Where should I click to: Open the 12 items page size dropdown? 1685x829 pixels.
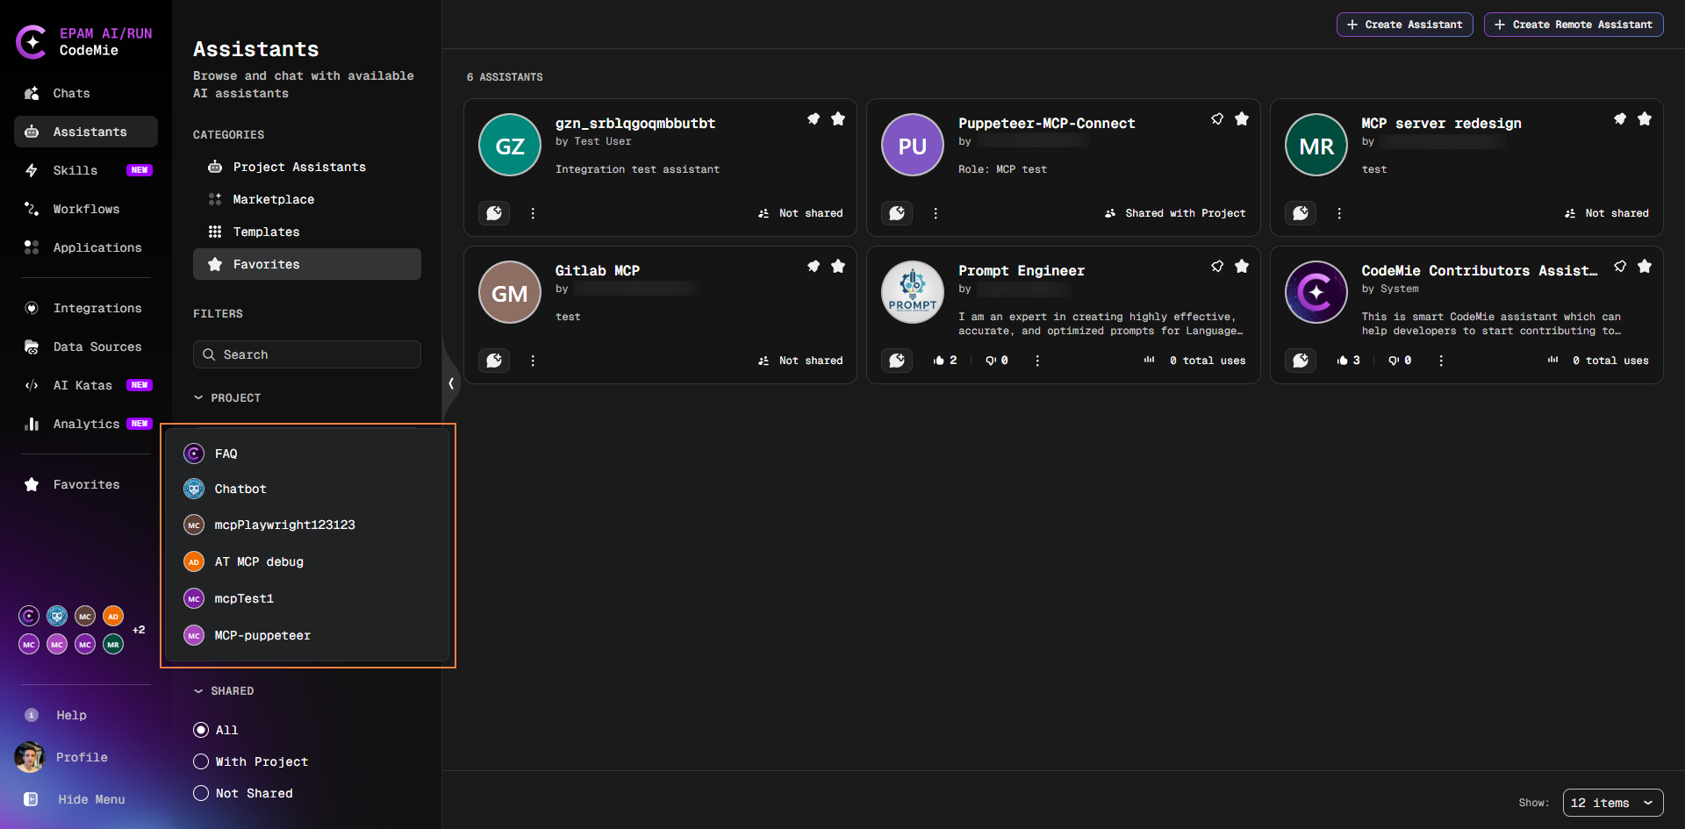[1613, 803]
